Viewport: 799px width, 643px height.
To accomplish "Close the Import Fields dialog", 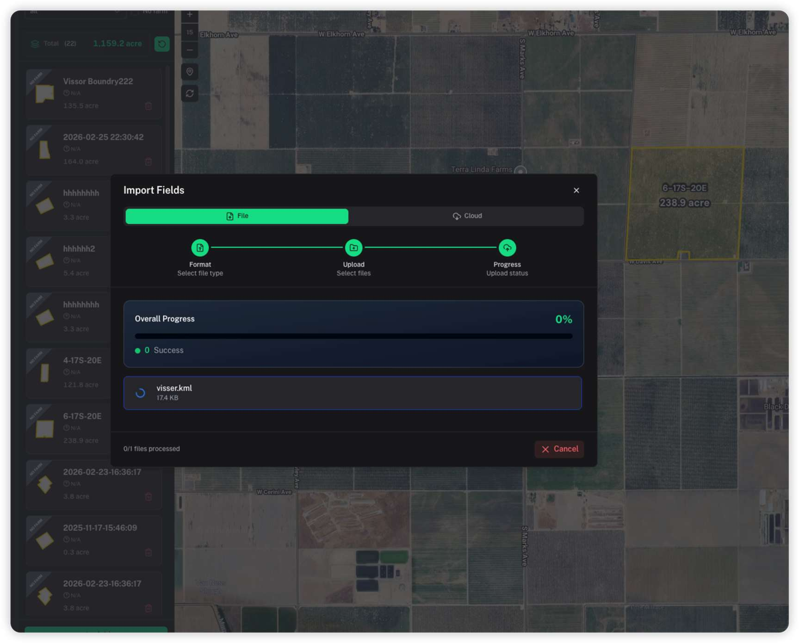I will [576, 191].
